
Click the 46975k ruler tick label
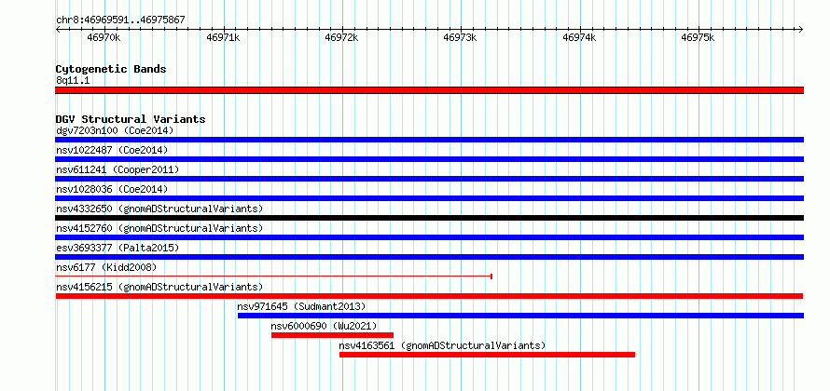coord(698,37)
